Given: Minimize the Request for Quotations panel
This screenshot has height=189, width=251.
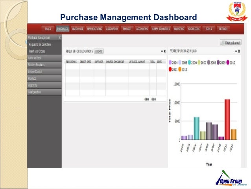Looking at the screenshot, I should click(162, 51).
